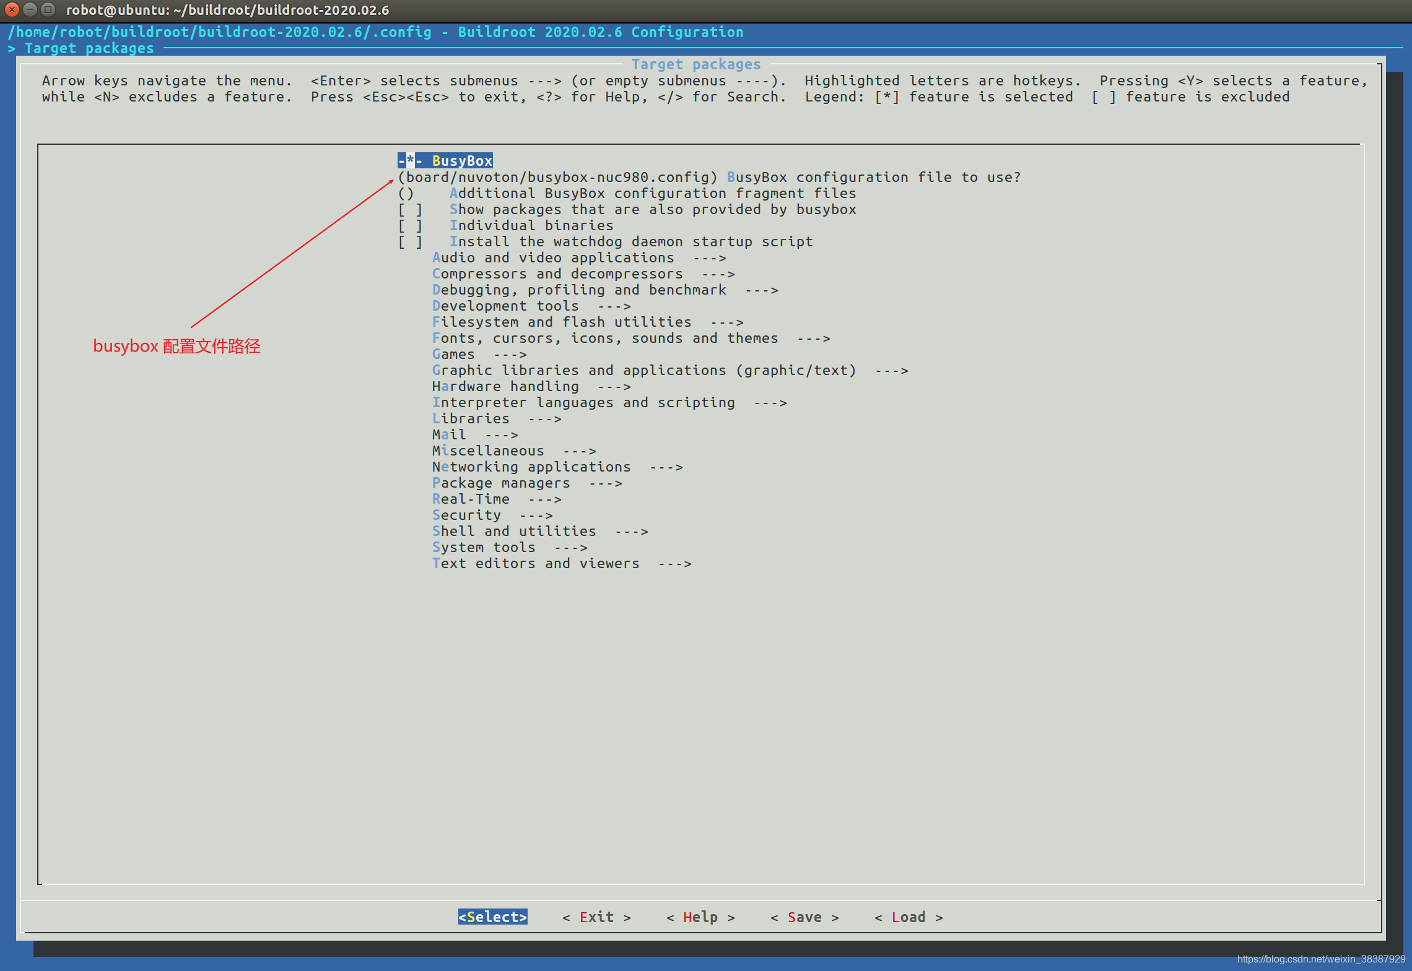Image resolution: width=1412 pixels, height=971 pixels.
Task: Maximize the terminal window
Action: [x=48, y=10]
